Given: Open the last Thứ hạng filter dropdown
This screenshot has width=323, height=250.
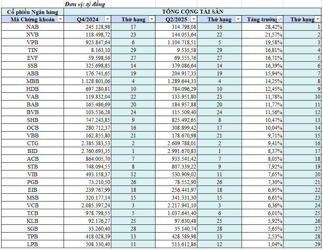Looking at the screenshot, I should [318, 19].
